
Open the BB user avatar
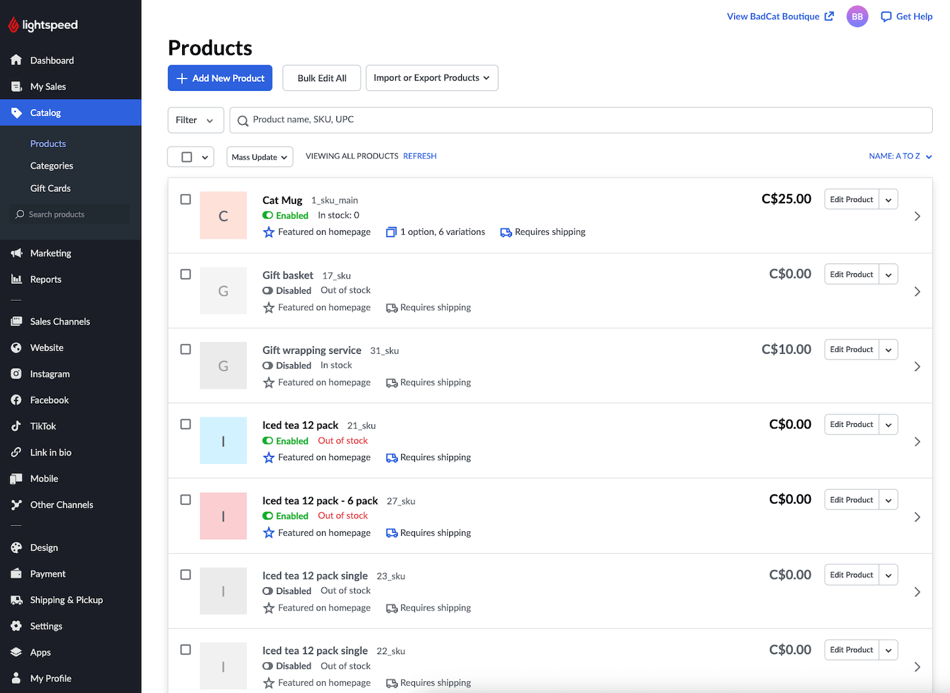pyautogui.click(x=857, y=16)
